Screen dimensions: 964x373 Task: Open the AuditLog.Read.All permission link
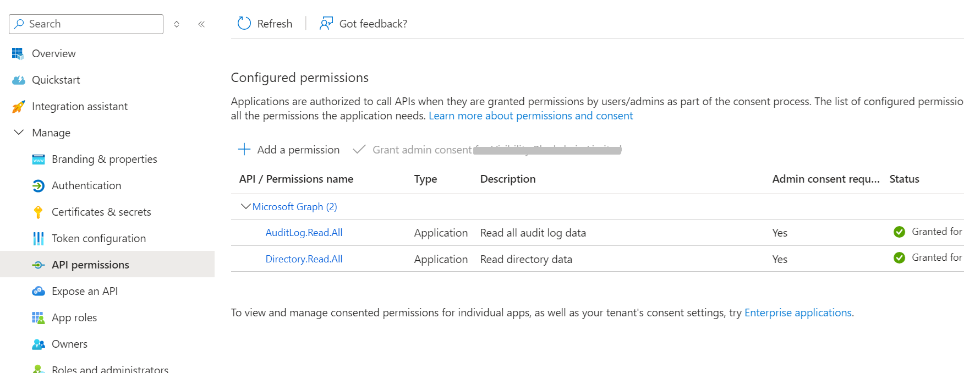pos(304,233)
